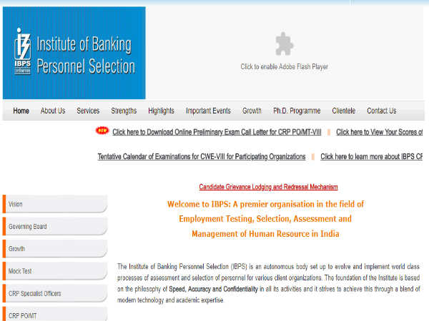
Task: Open the Home menu item
Action: coord(21,111)
